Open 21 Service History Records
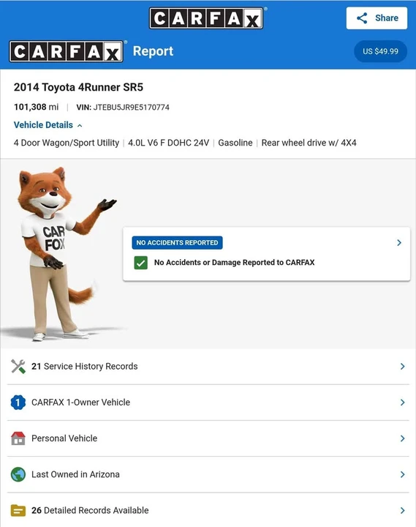416x527 pixels. [208, 367]
